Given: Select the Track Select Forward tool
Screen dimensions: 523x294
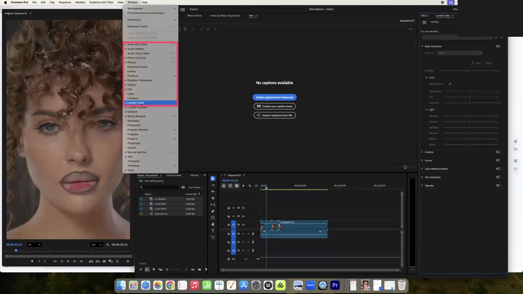Looking at the screenshot, I should tap(212, 185).
